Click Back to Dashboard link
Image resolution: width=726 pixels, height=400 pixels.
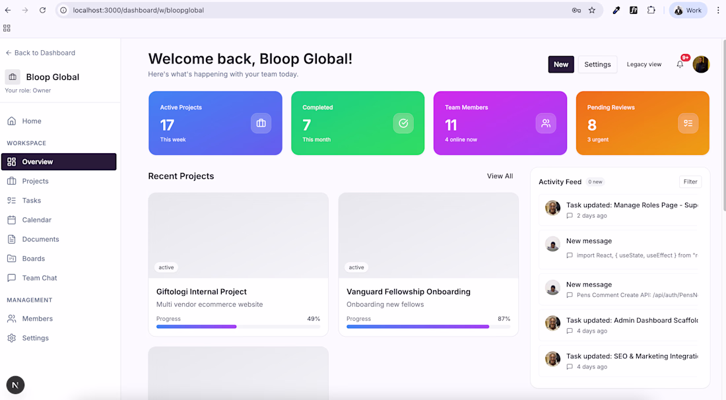click(x=40, y=53)
